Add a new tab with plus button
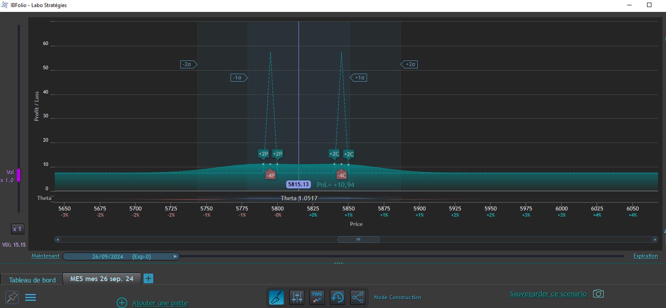 coord(148,278)
